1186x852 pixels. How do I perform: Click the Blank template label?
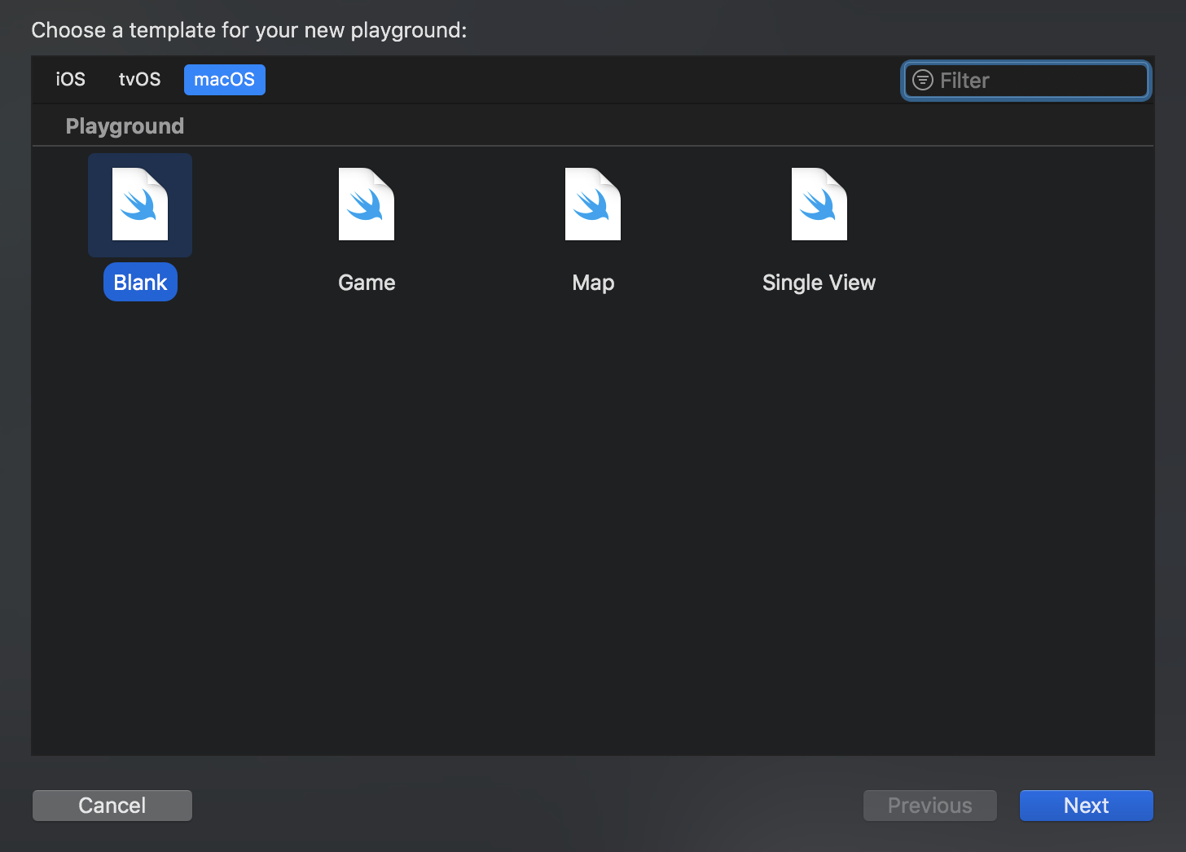click(140, 283)
